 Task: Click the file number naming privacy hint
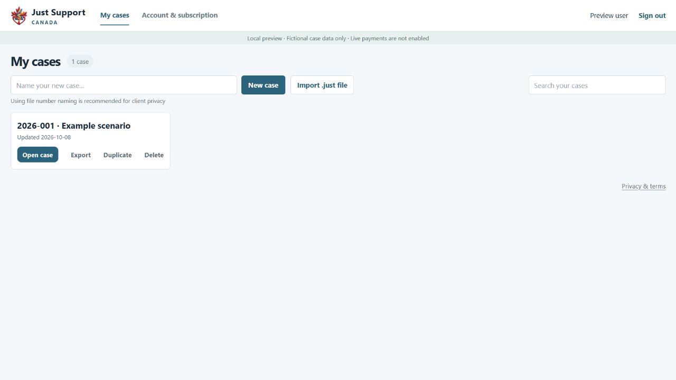point(88,101)
